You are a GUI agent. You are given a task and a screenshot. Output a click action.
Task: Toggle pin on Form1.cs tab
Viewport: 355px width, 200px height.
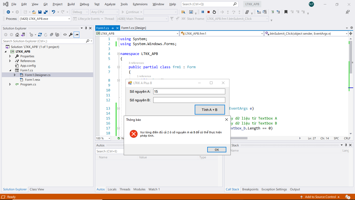(x=113, y=28)
